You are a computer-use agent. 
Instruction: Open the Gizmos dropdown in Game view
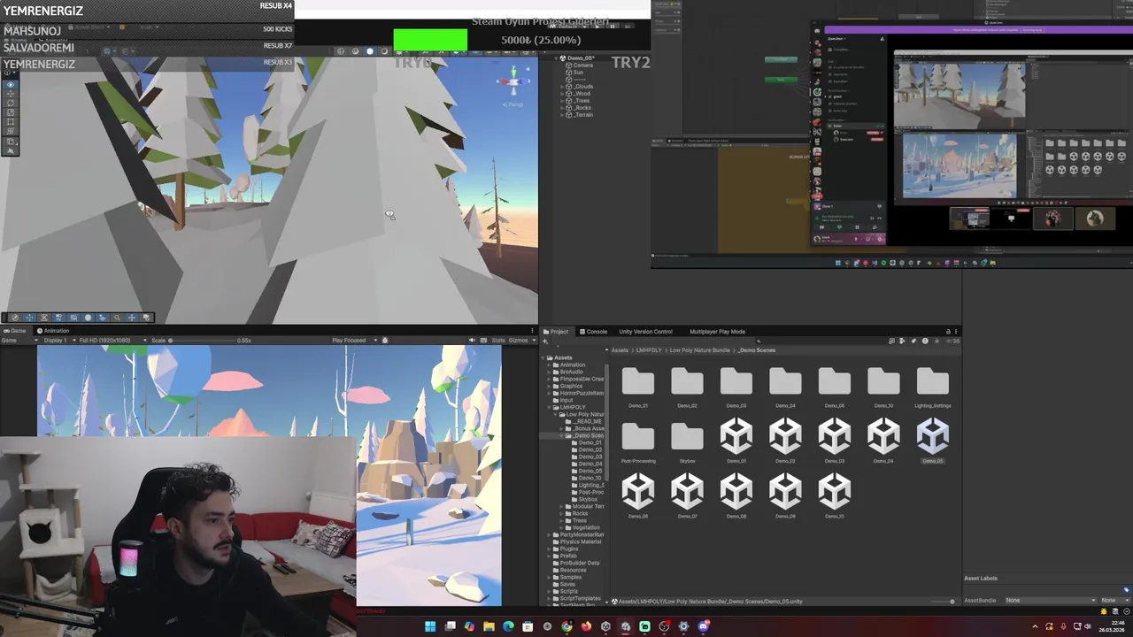coord(521,341)
